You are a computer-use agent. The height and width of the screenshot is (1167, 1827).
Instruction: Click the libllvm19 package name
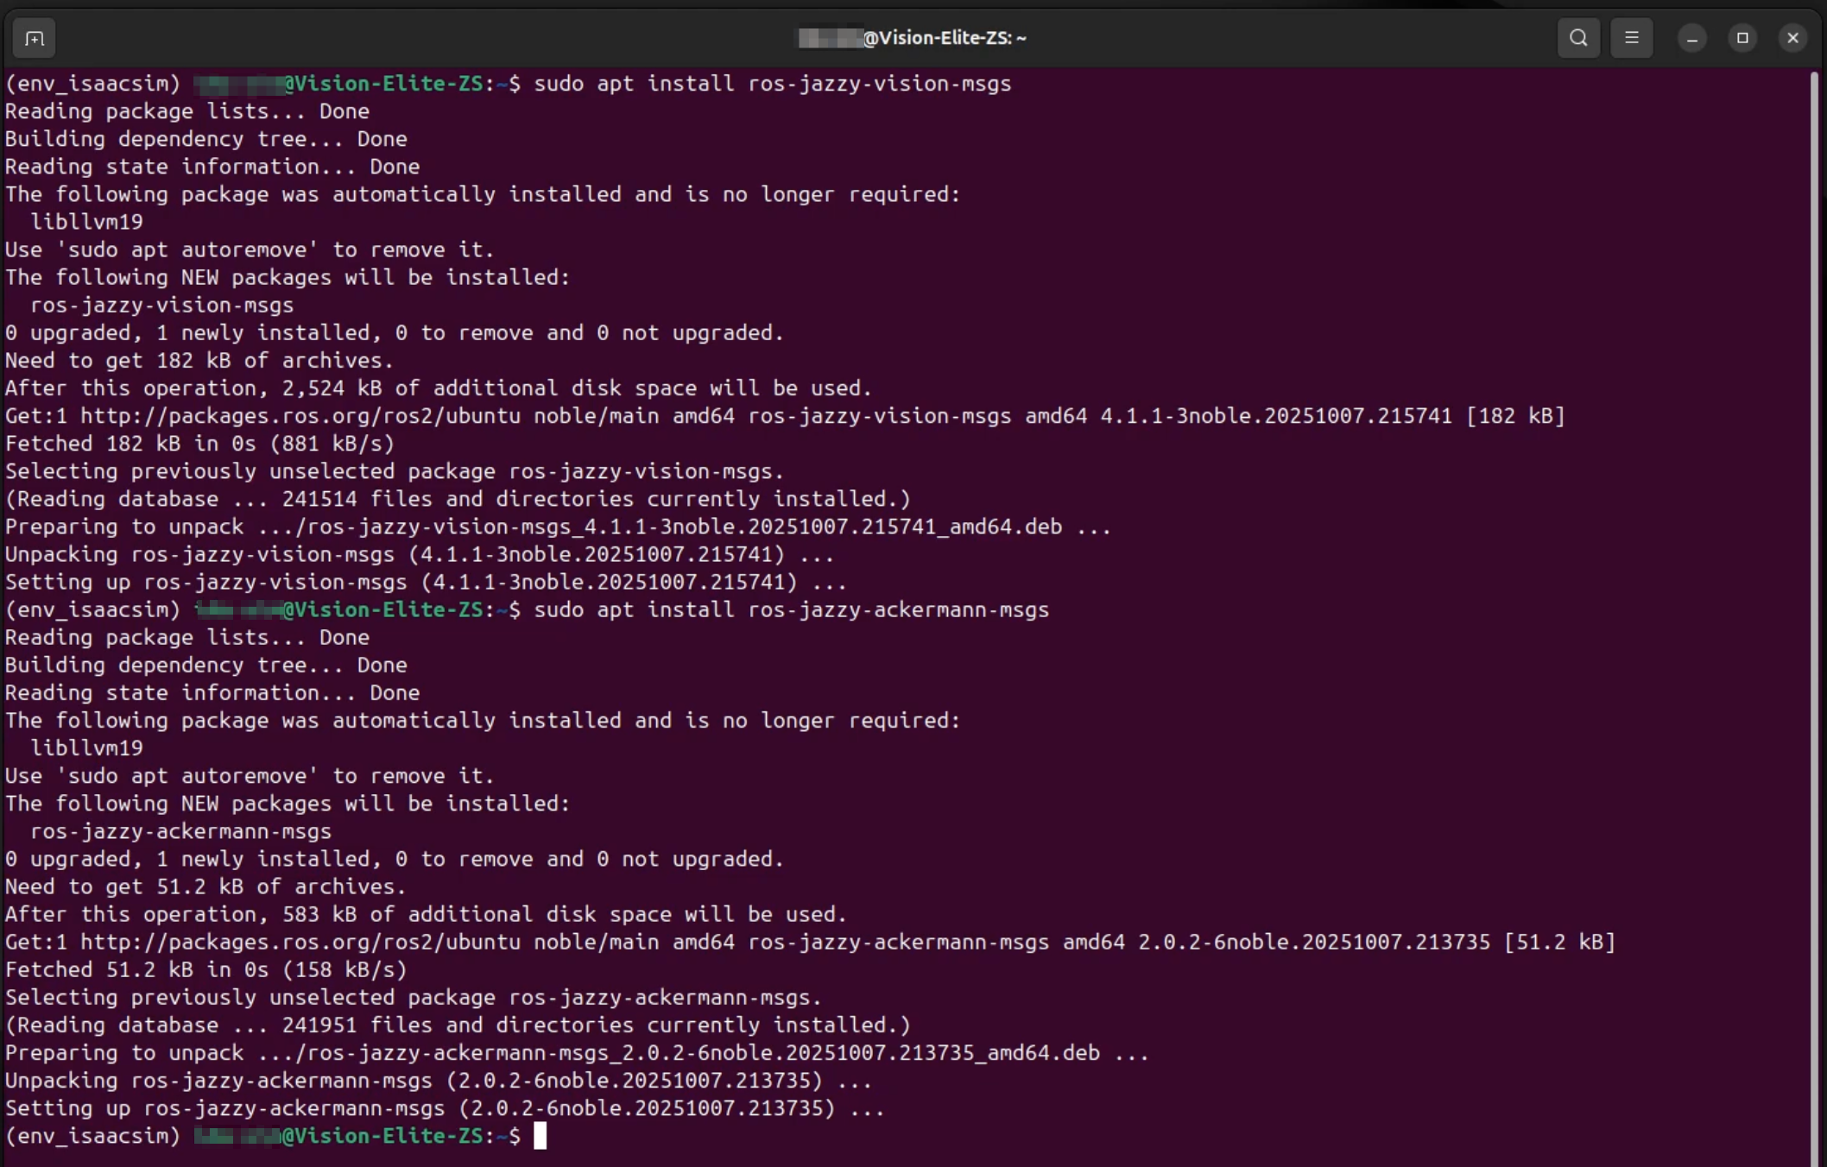86,221
